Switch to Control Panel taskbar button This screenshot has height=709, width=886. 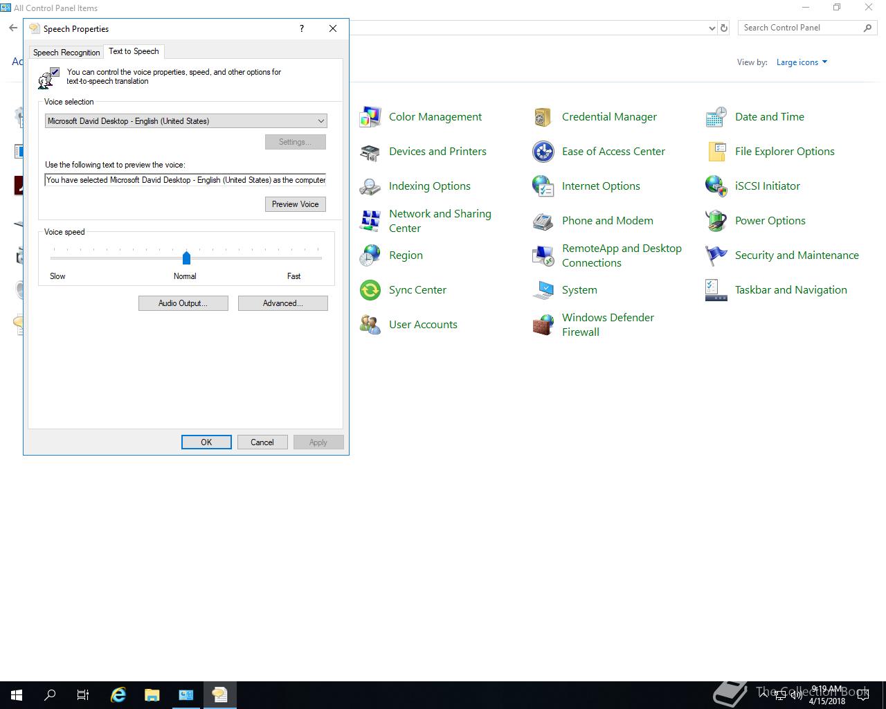[186, 695]
